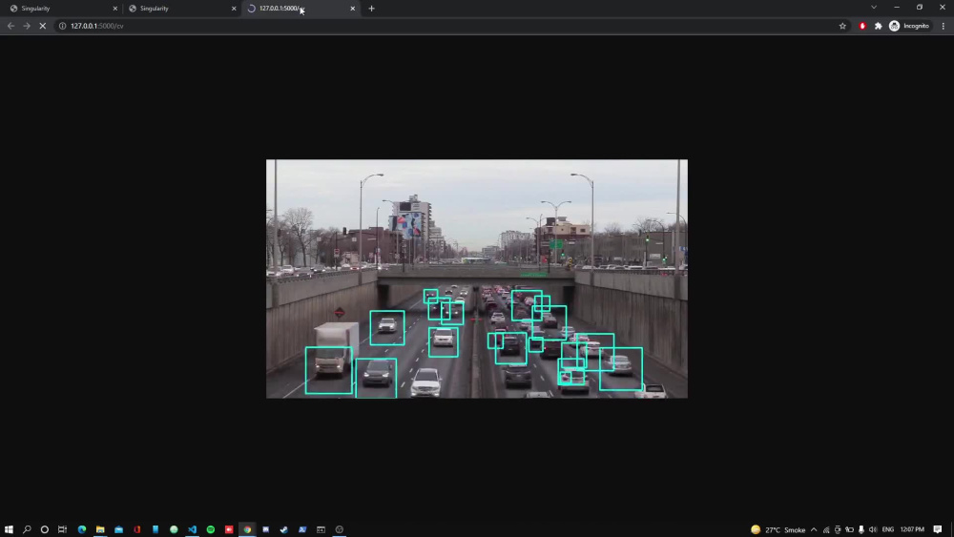Open Task View on the taskbar
954x537 pixels.
(62, 529)
